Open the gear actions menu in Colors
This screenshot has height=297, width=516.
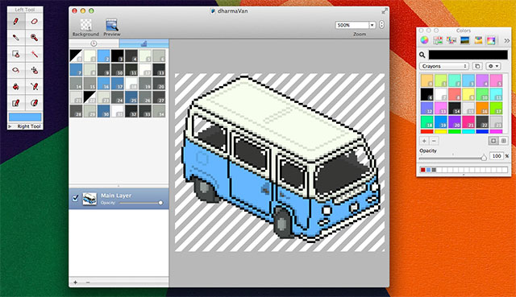click(493, 66)
